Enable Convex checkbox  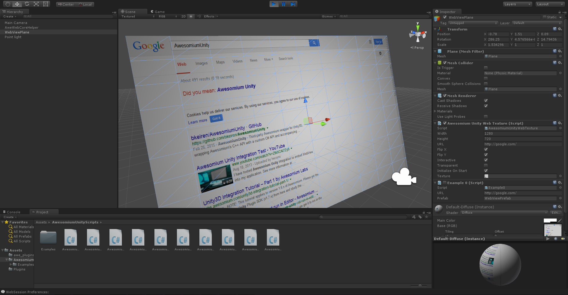(x=486, y=79)
